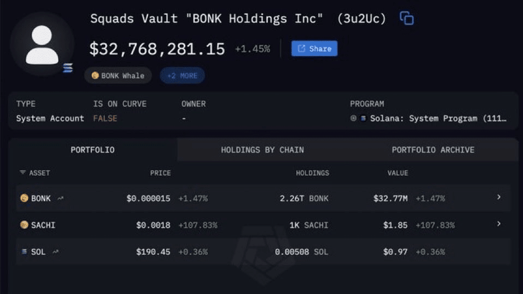Viewport: 523px width, 294px height.
Task: Click the Solana System Program icon
Action: pos(363,118)
